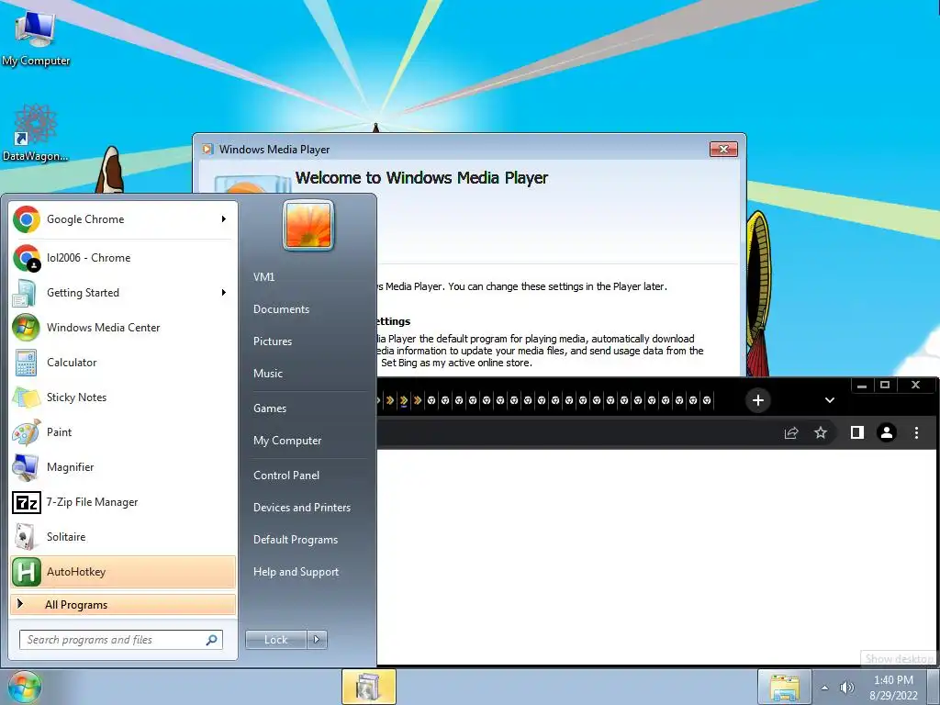Expand Google Chrome's jump list arrow
940x705 pixels.
224,219
